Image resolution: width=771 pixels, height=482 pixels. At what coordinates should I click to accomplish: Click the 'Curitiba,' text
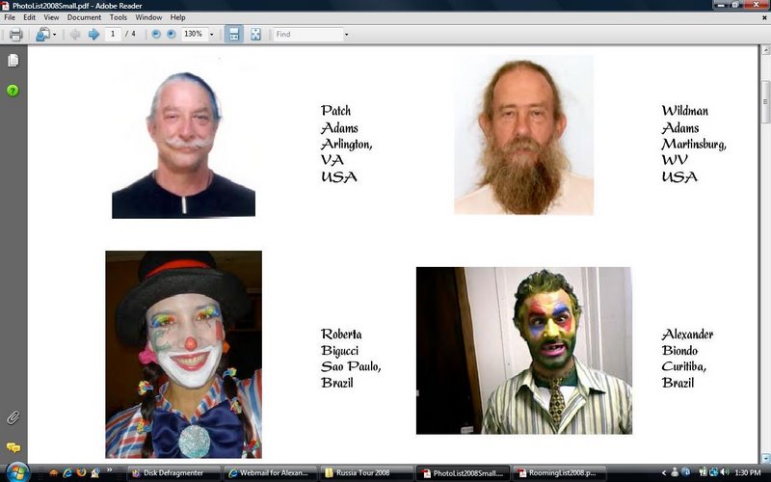point(684,366)
